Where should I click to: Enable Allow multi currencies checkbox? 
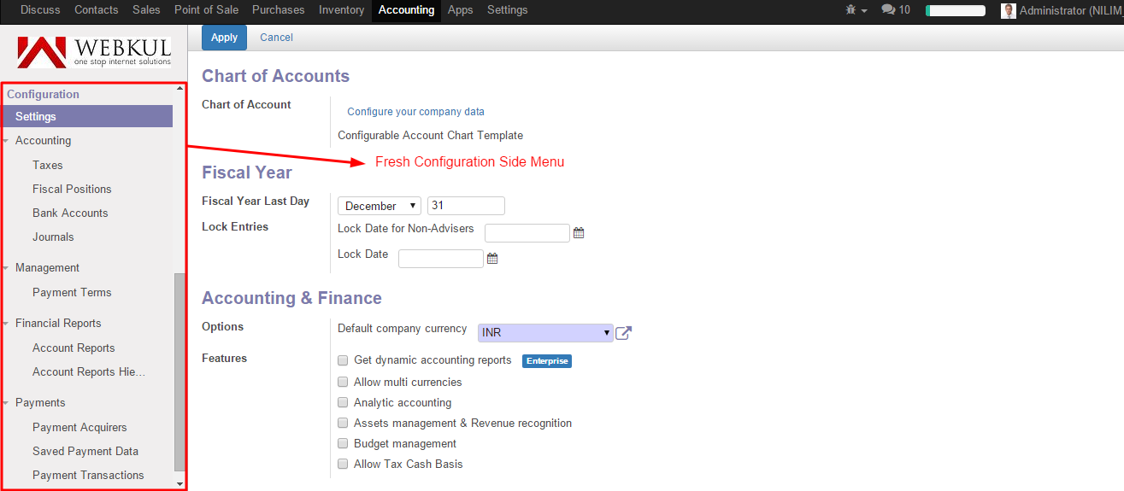click(343, 382)
